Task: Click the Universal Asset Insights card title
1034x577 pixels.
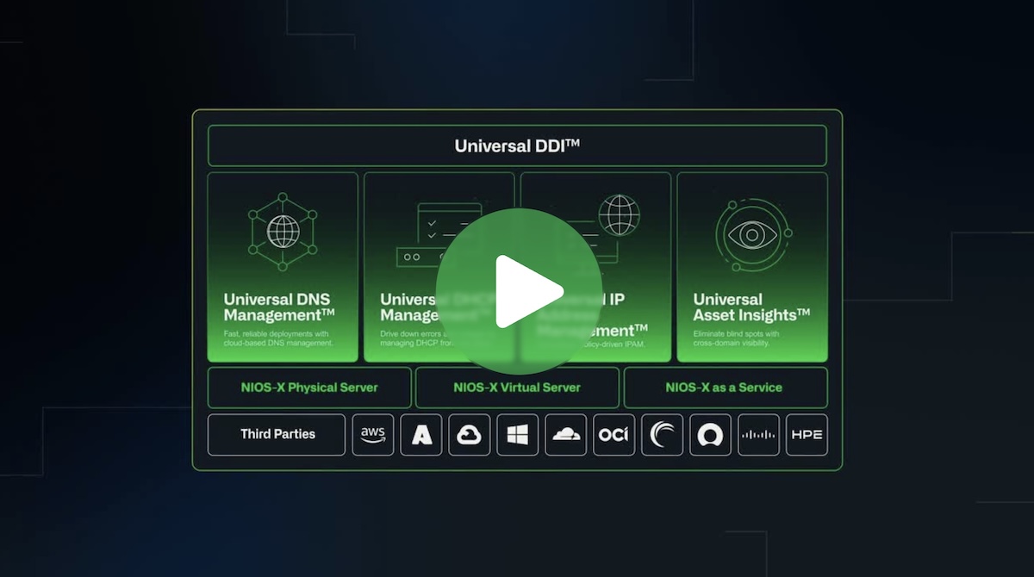Action: [x=751, y=307]
